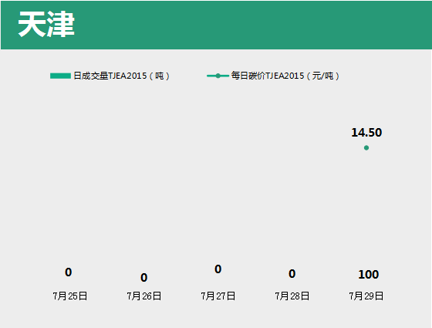Select the 每日碳价TJEA2015 legend label

pyautogui.click(x=285, y=76)
